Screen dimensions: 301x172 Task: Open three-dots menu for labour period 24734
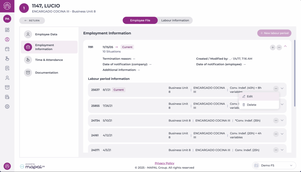pos(276,120)
